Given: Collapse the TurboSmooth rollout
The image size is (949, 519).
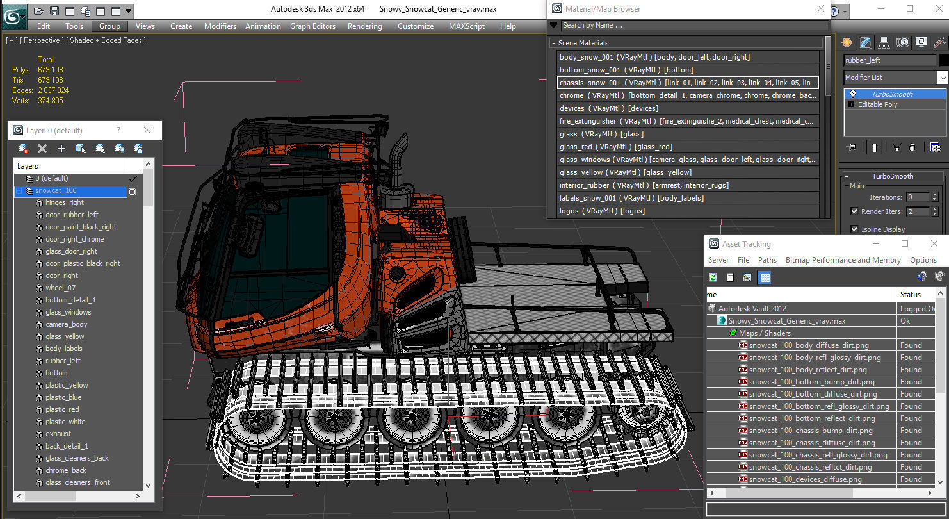Looking at the screenshot, I should point(846,176).
